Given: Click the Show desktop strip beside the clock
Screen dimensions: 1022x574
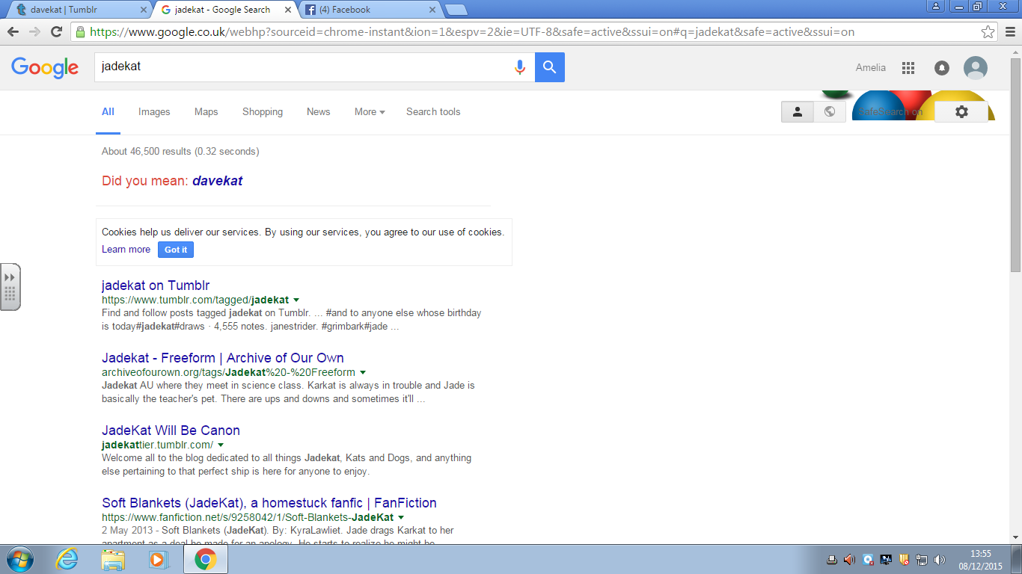Looking at the screenshot, I should tap(1017, 559).
